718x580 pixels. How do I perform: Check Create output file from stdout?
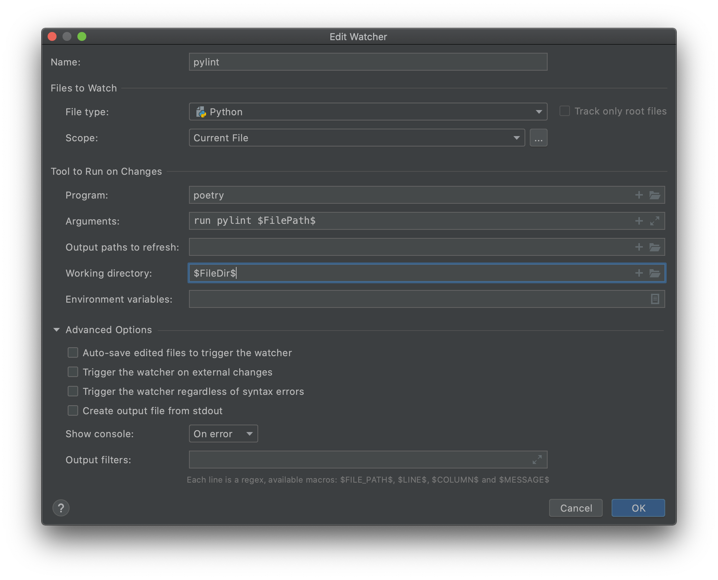coord(73,410)
